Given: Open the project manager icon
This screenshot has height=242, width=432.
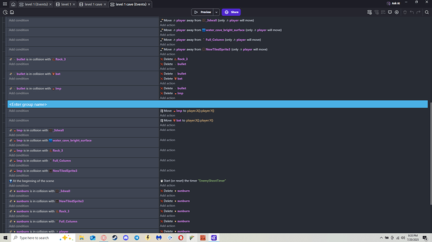Looking at the screenshot, I should click(5, 12).
